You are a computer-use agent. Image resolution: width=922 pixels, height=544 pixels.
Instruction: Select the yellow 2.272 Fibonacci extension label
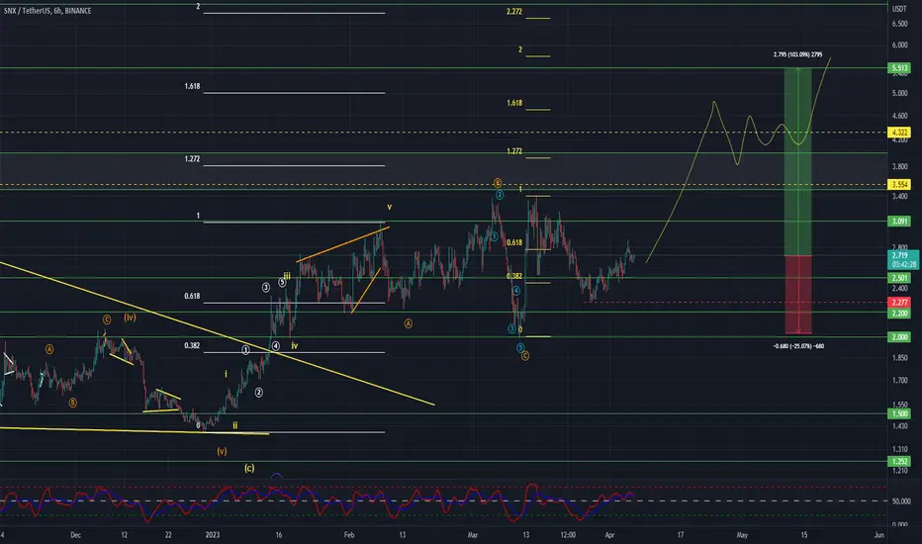(513, 12)
